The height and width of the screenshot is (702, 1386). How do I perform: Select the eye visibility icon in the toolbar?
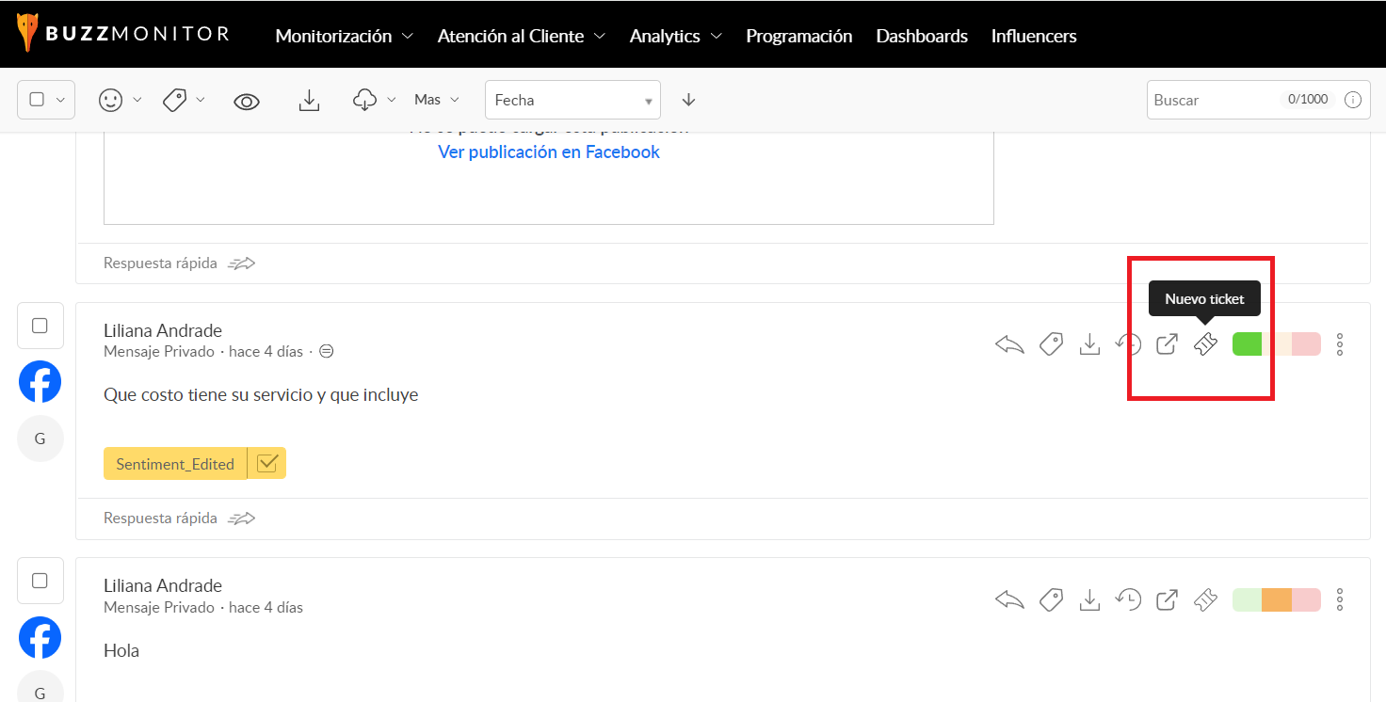tap(247, 100)
